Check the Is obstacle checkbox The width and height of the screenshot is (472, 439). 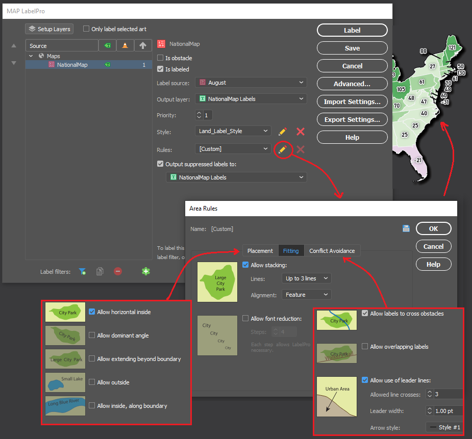coord(160,58)
